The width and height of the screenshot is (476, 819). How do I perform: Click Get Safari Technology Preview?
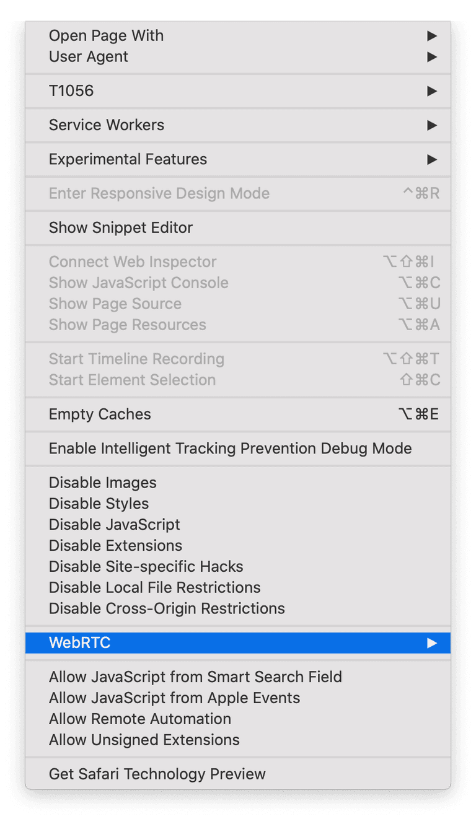(x=157, y=774)
